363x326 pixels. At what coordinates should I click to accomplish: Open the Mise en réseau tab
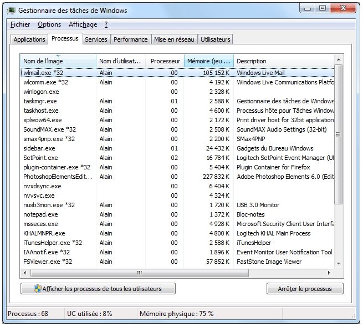[174, 39]
